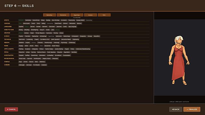Select the Rock Climbing skill
This screenshot has width=205, height=115.
click(55, 20)
